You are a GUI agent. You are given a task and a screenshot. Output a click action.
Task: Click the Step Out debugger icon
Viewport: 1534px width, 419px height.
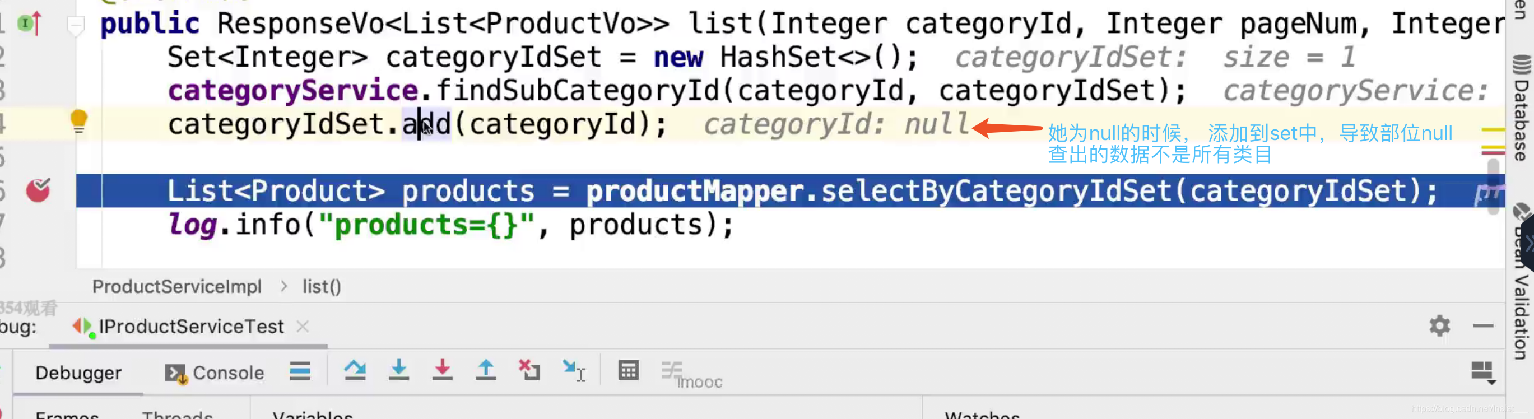tap(486, 370)
